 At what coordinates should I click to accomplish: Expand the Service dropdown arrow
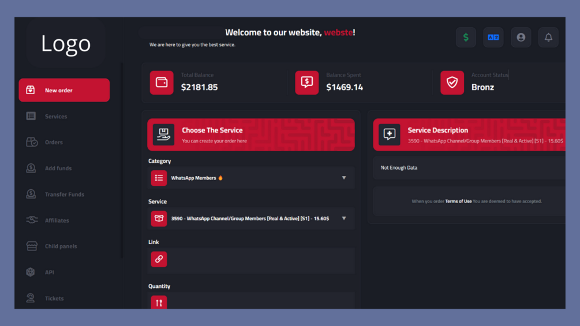coord(344,219)
